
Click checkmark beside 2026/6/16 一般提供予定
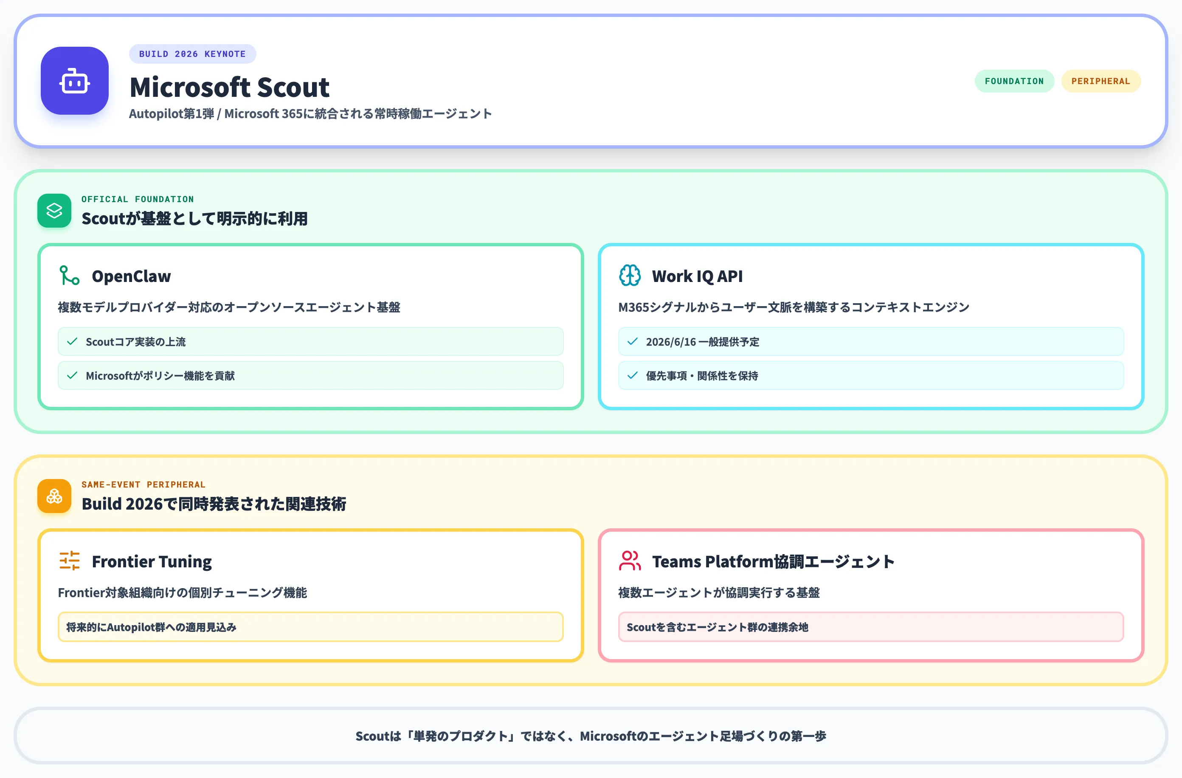(632, 341)
